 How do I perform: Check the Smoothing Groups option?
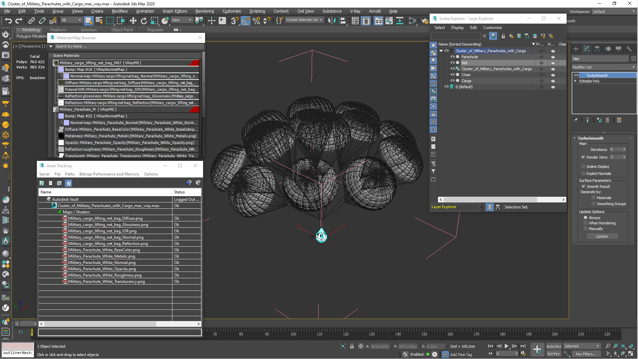point(593,204)
